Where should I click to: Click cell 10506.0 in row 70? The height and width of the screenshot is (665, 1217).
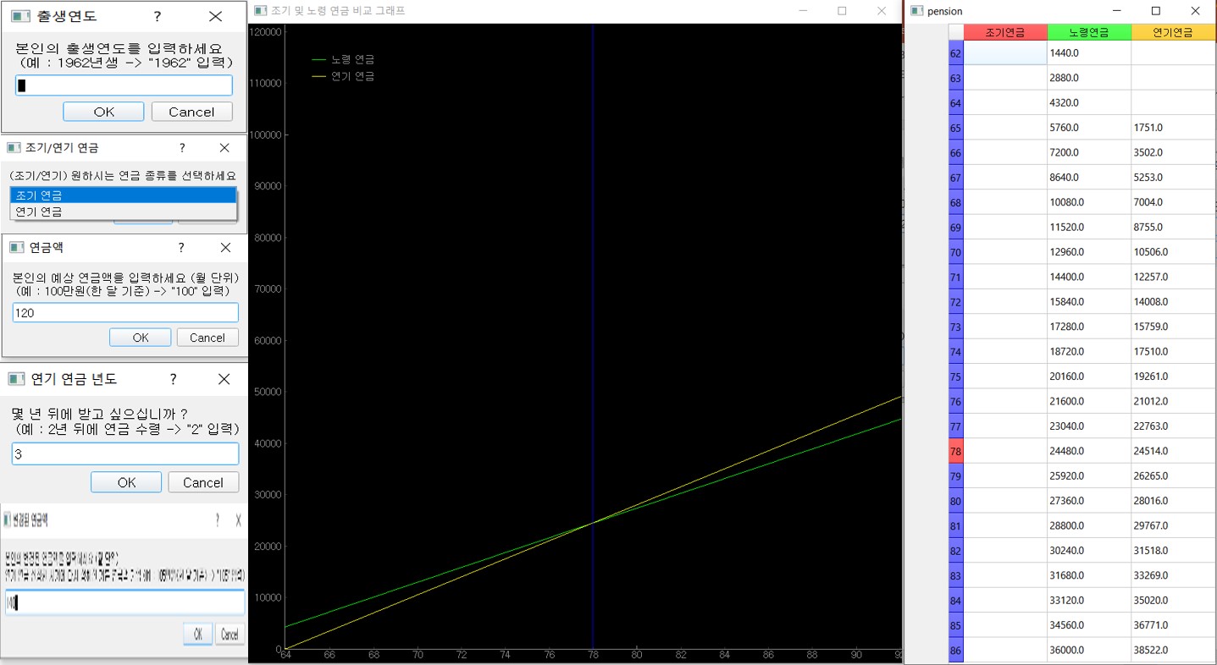click(x=1173, y=252)
